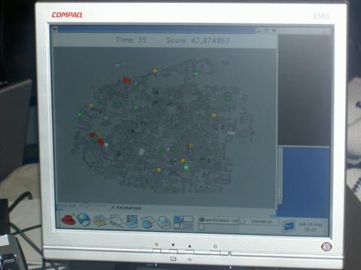Screen dimensions: 361x270
Task: Open the panel clock showing date
Action: pos(311,227)
